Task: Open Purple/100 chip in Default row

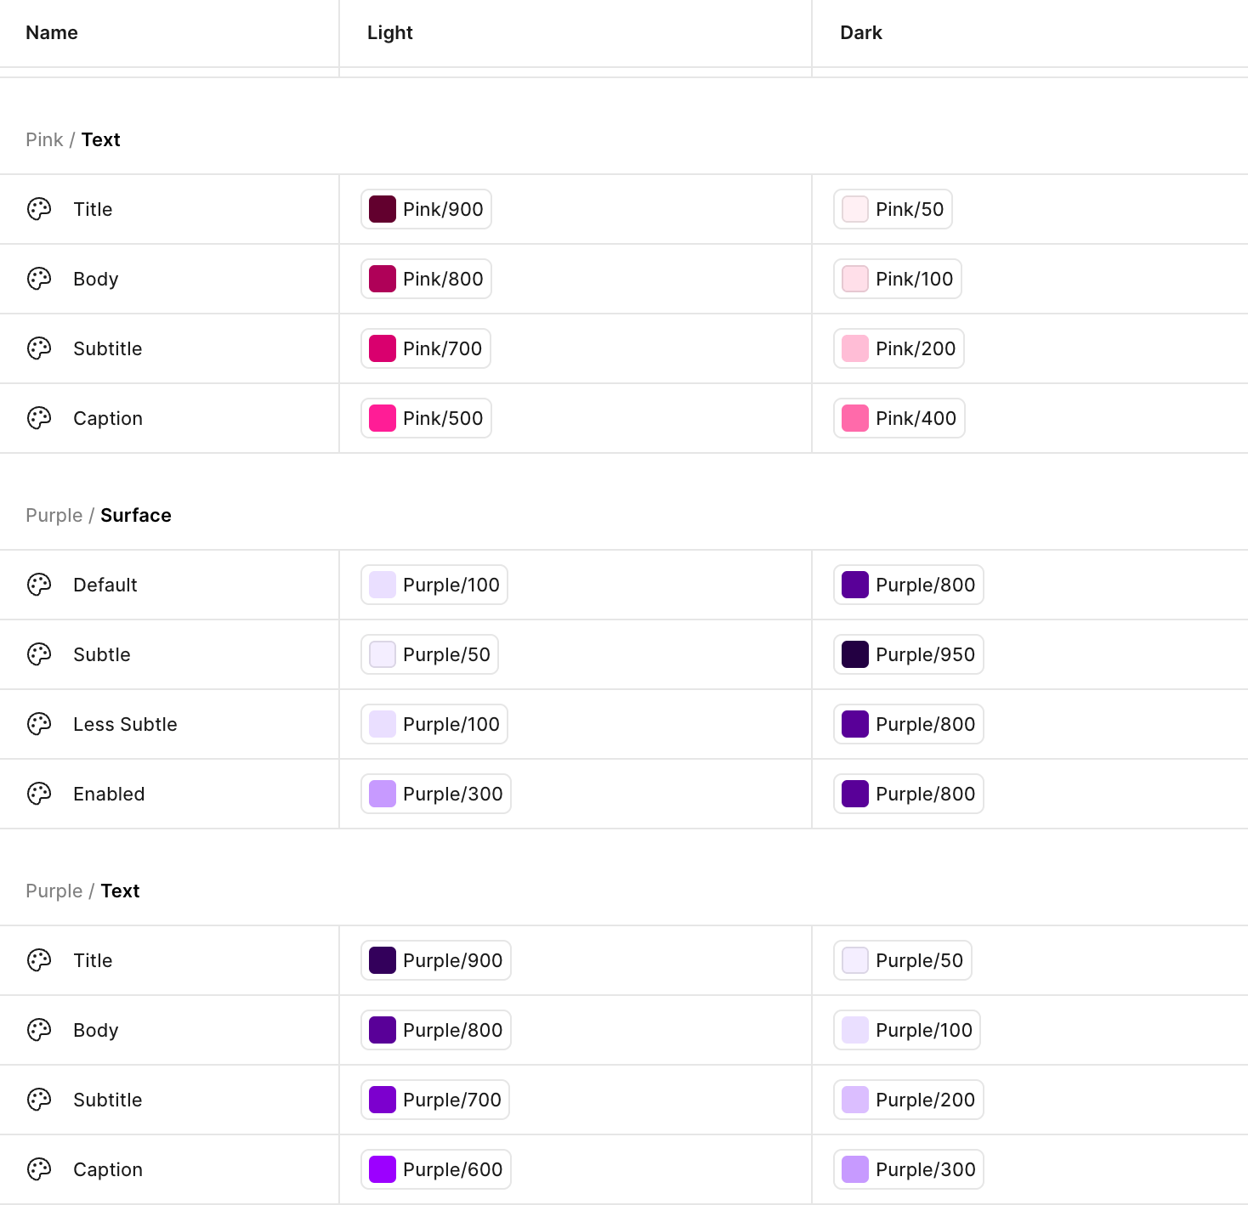Action: click(434, 585)
